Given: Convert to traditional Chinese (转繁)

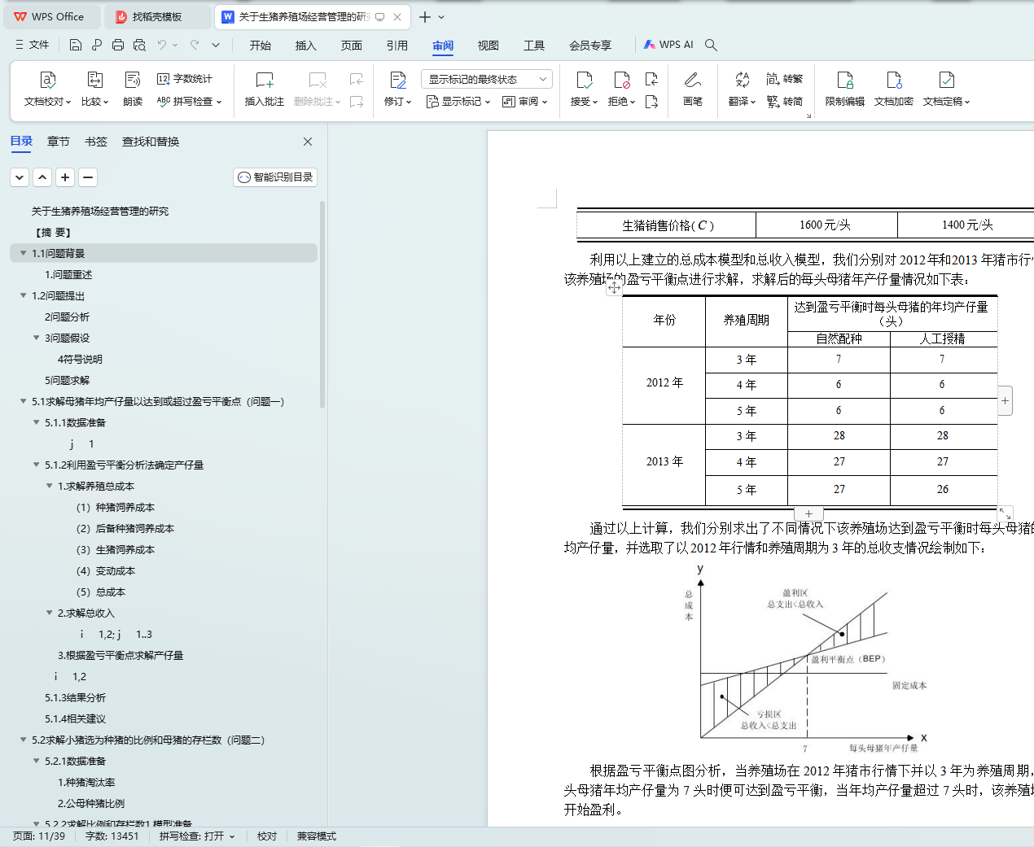Looking at the screenshot, I should (x=785, y=79).
